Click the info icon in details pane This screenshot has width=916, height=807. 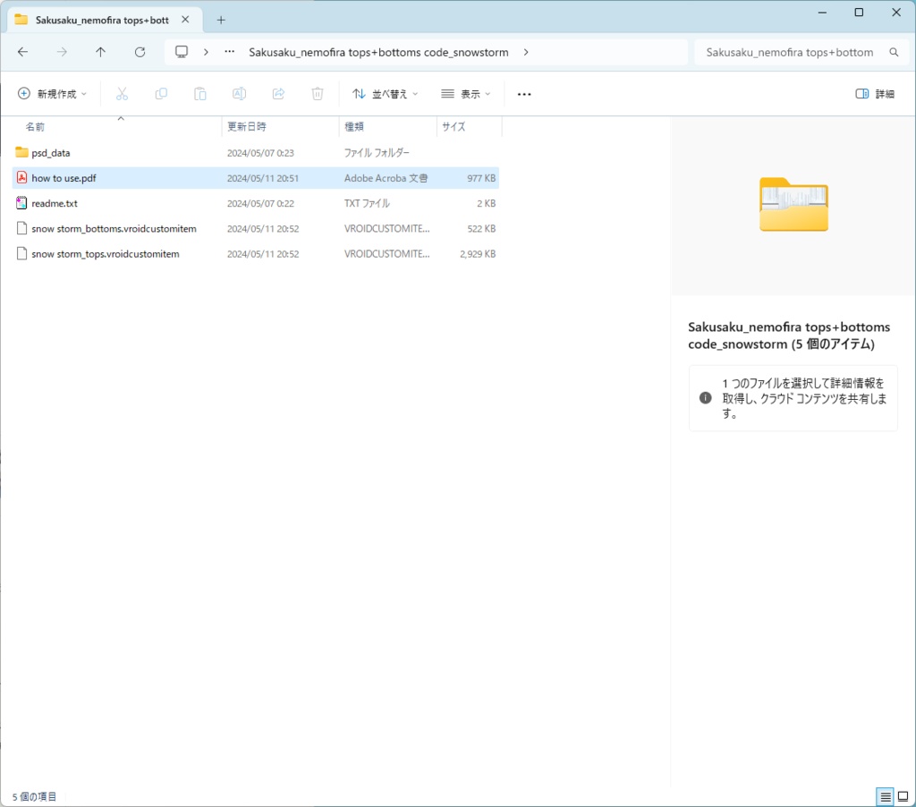tap(705, 398)
